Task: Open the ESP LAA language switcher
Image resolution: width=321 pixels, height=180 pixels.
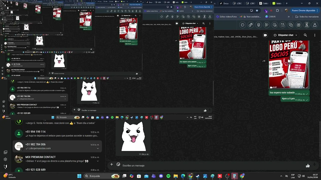Action: (293, 176)
